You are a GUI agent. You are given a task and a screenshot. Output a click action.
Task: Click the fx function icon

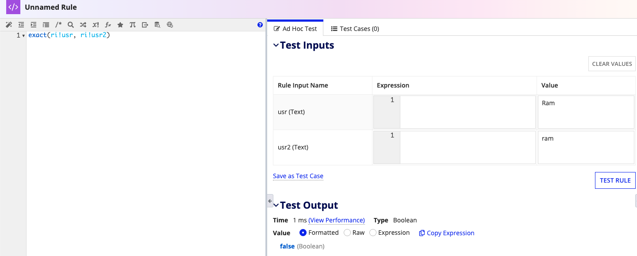108,25
